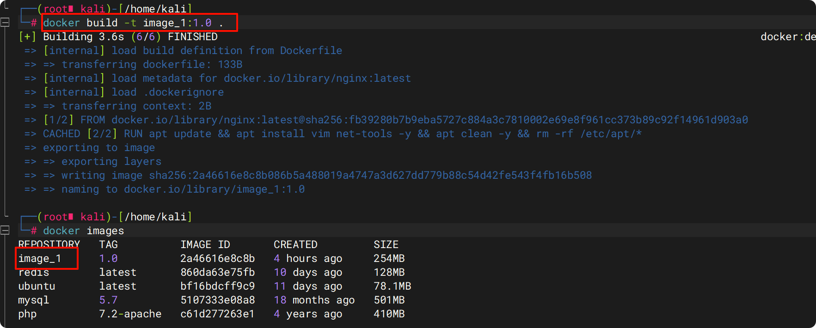Click the Building 3.6s FINISHED status
Screen dimensions: 816x328
130,36
